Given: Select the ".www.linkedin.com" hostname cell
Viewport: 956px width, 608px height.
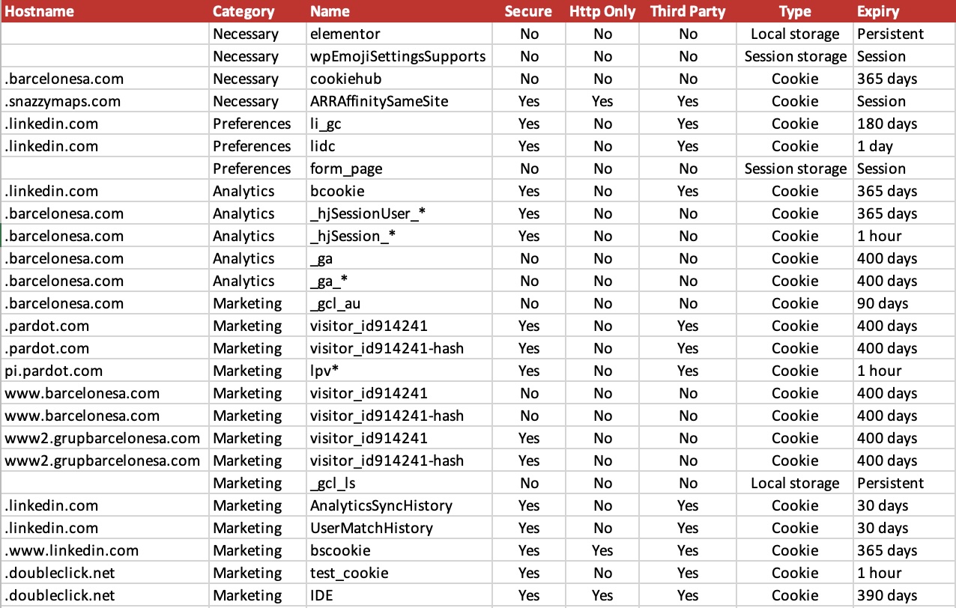Looking at the screenshot, I should click(x=71, y=550).
